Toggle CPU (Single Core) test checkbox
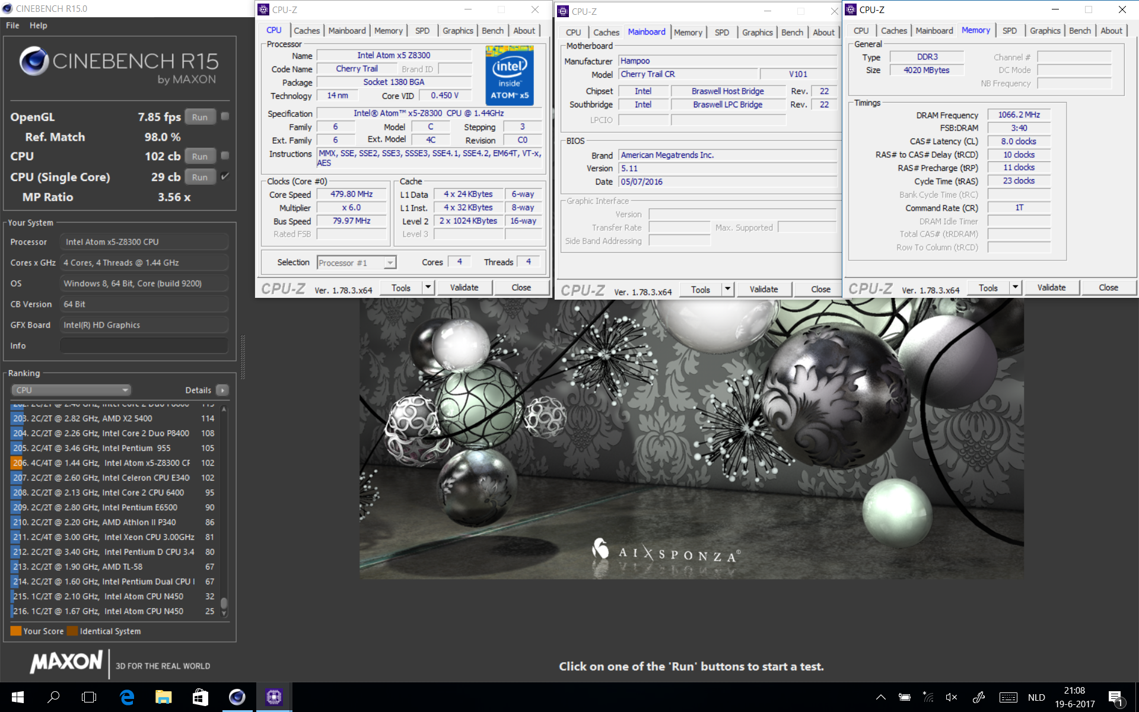This screenshot has width=1139, height=712. pyautogui.click(x=225, y=176)
